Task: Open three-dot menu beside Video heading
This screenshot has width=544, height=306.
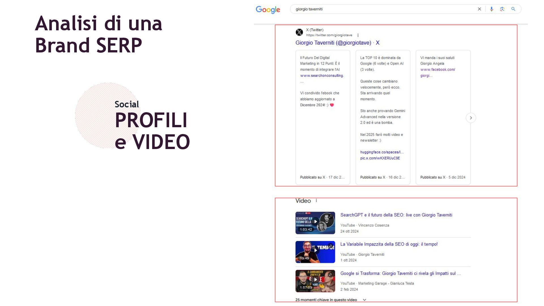Action: (x=316, y=201)
